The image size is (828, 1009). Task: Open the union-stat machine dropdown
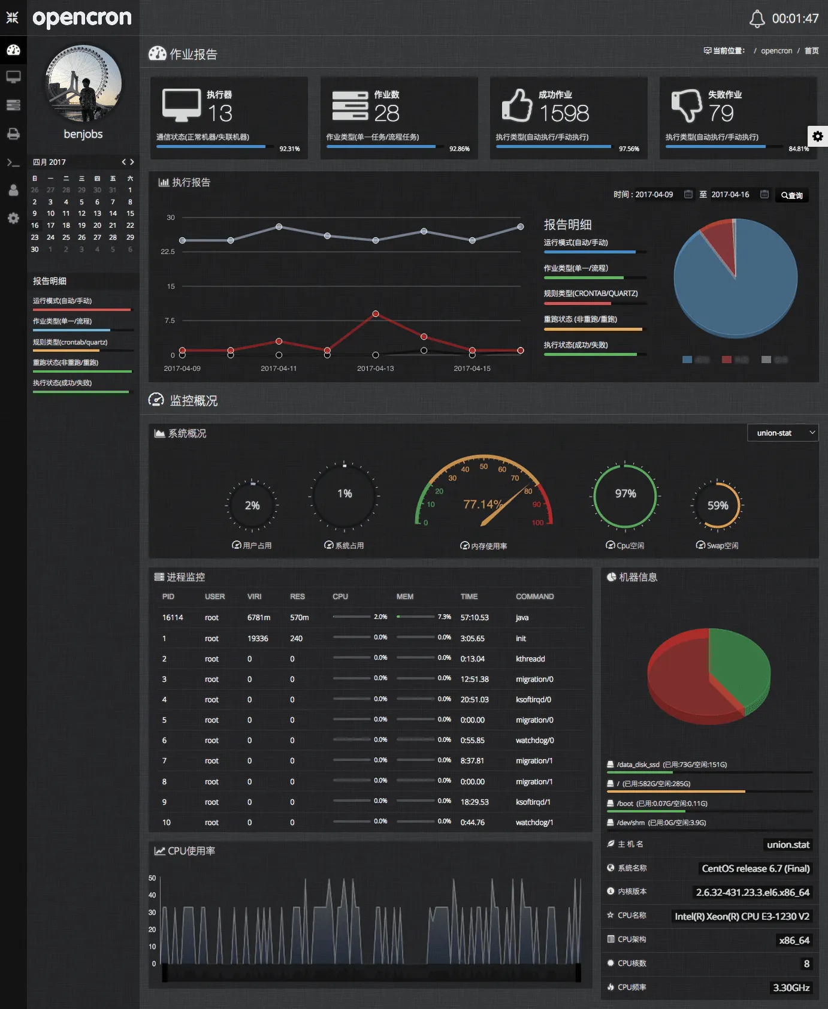(783, 433)
